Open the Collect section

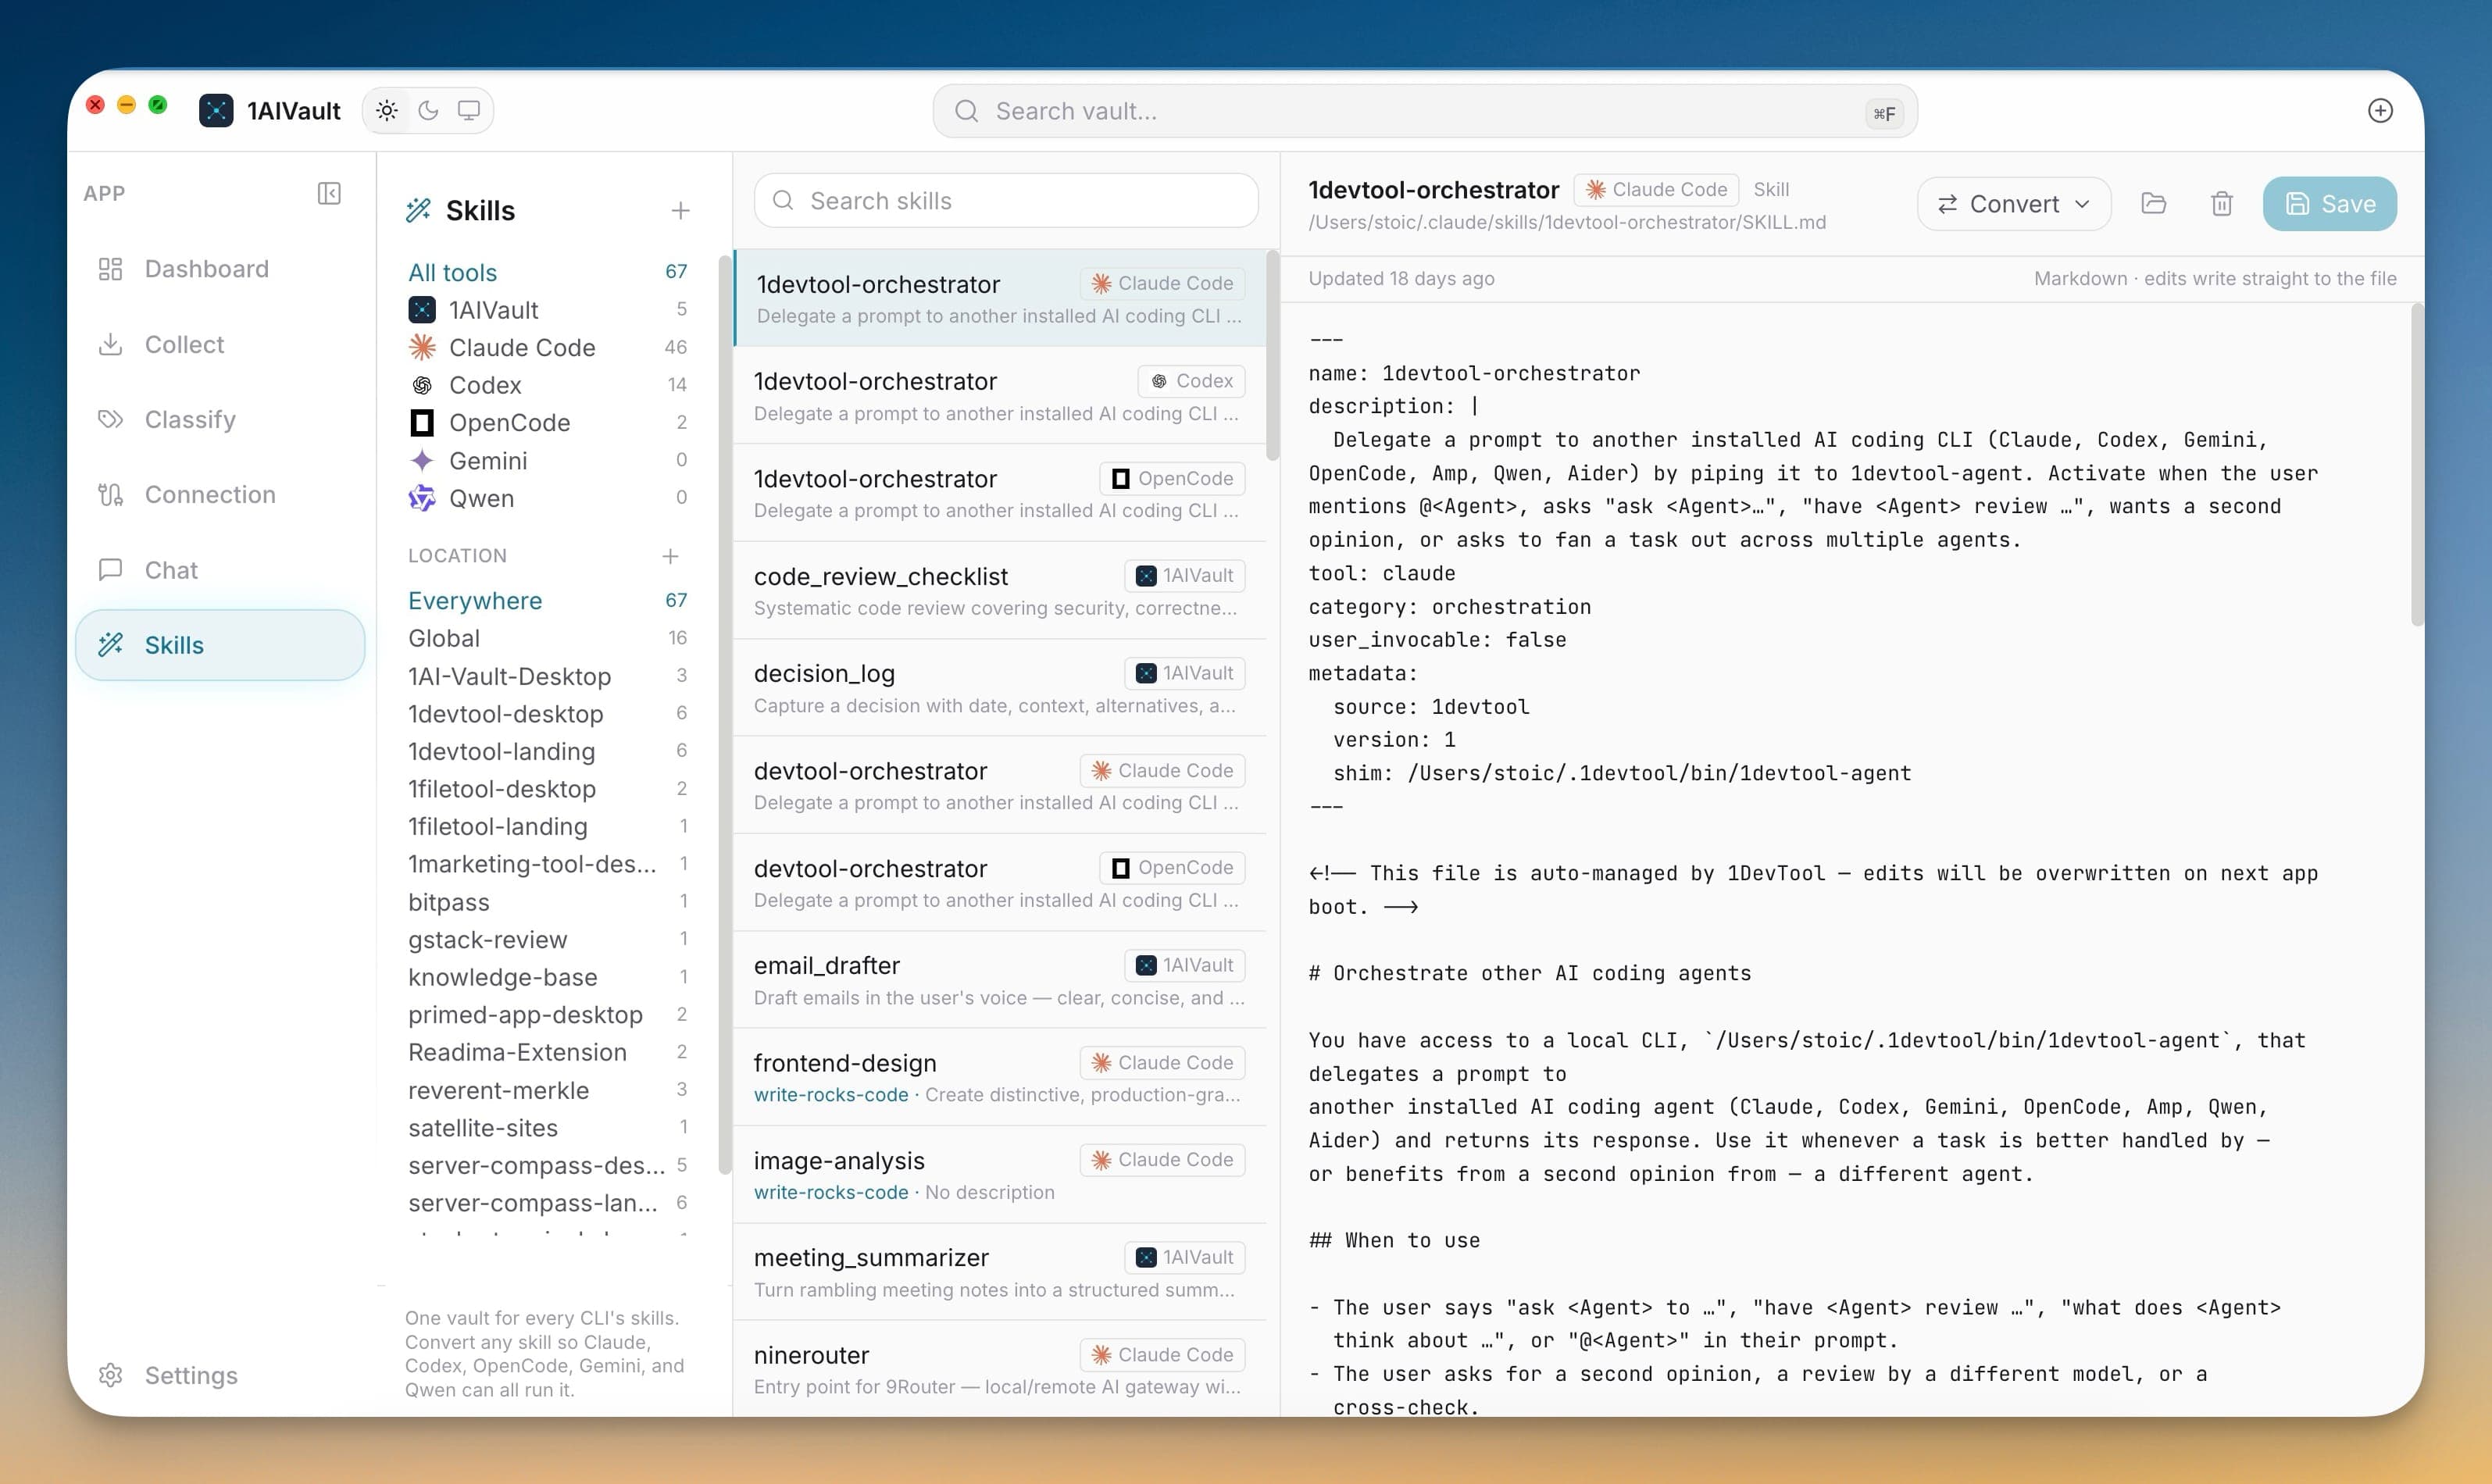click(220, 344)
